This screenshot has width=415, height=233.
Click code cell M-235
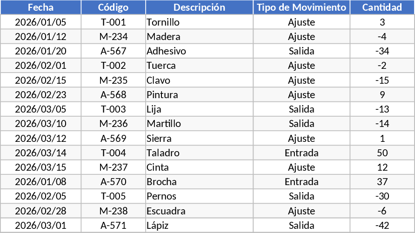113,80
